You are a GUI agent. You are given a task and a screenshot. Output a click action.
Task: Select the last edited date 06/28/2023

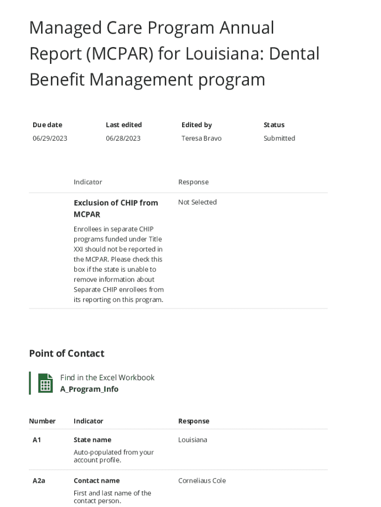pos(123,138)
